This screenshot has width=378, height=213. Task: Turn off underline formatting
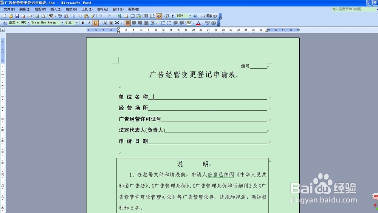point(96,23)
